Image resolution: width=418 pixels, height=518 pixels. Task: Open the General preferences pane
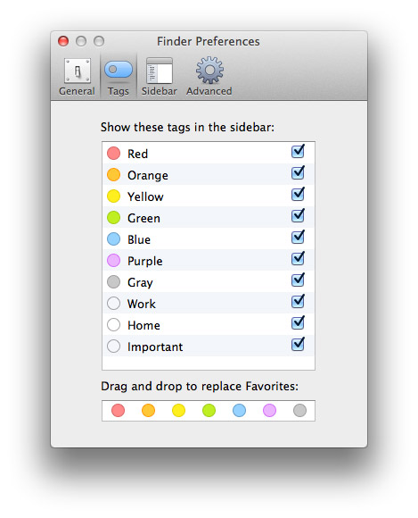(77, 77)
